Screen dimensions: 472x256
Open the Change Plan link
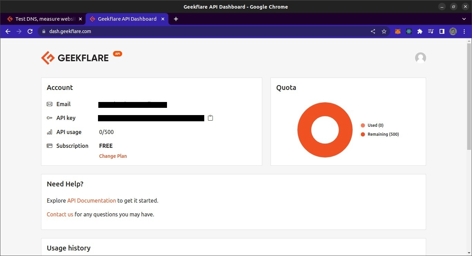(x=113, y=156)
